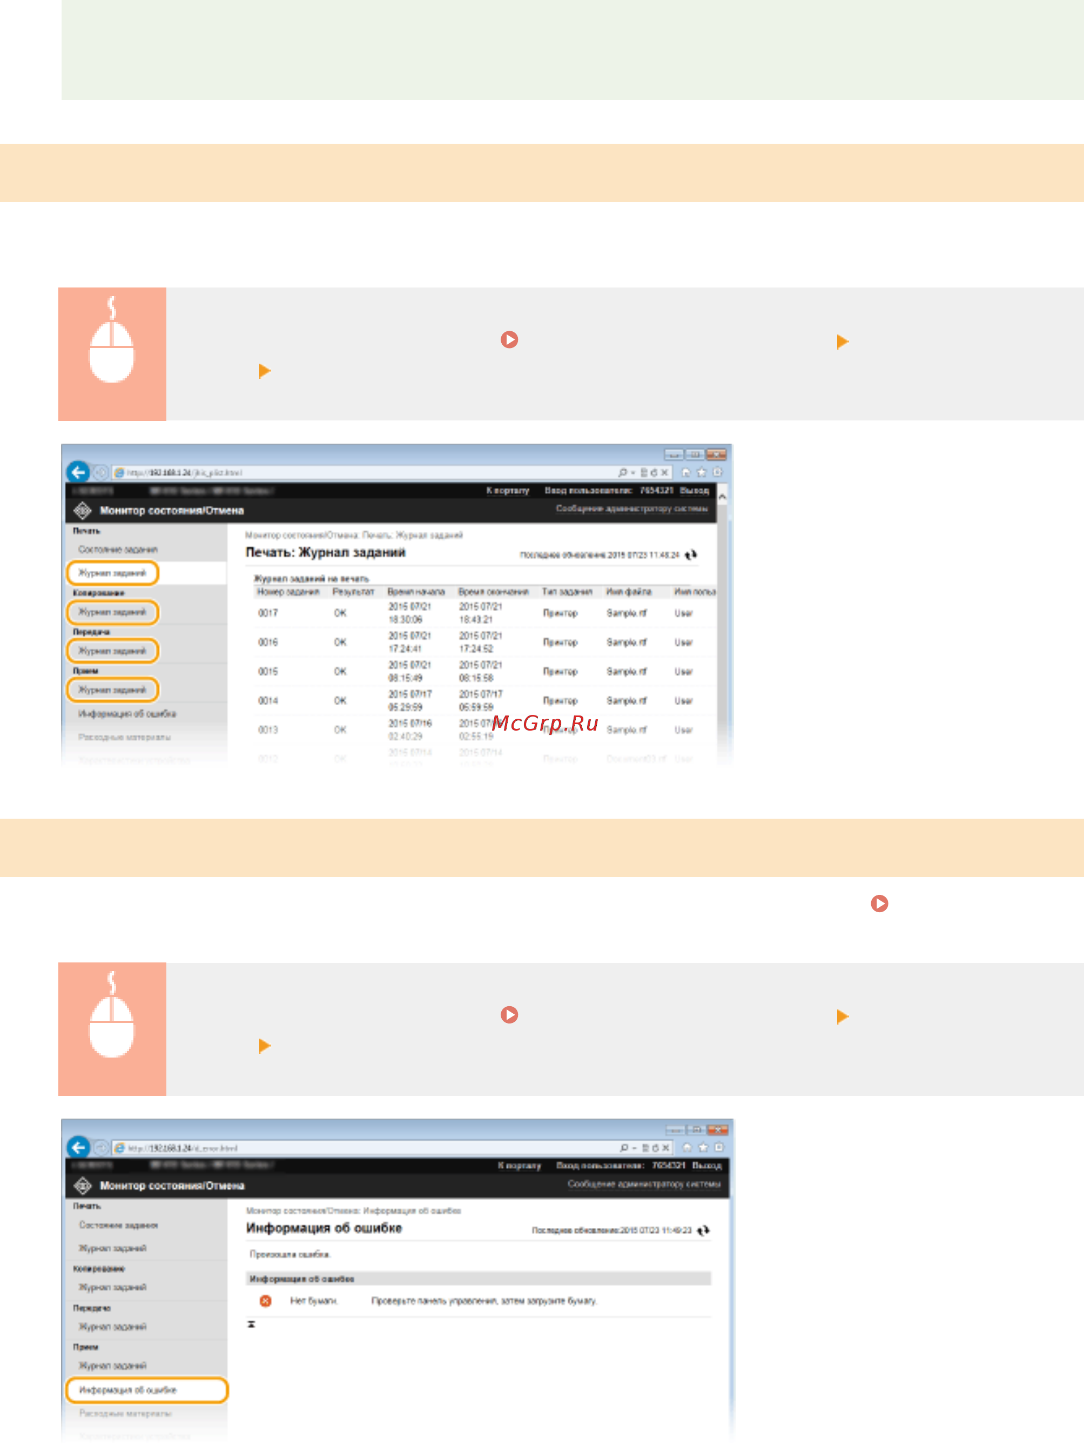Open 'Журнал заданий' under Прием in error info window
1084x1445 pixels.
(x=112, y=1366)
